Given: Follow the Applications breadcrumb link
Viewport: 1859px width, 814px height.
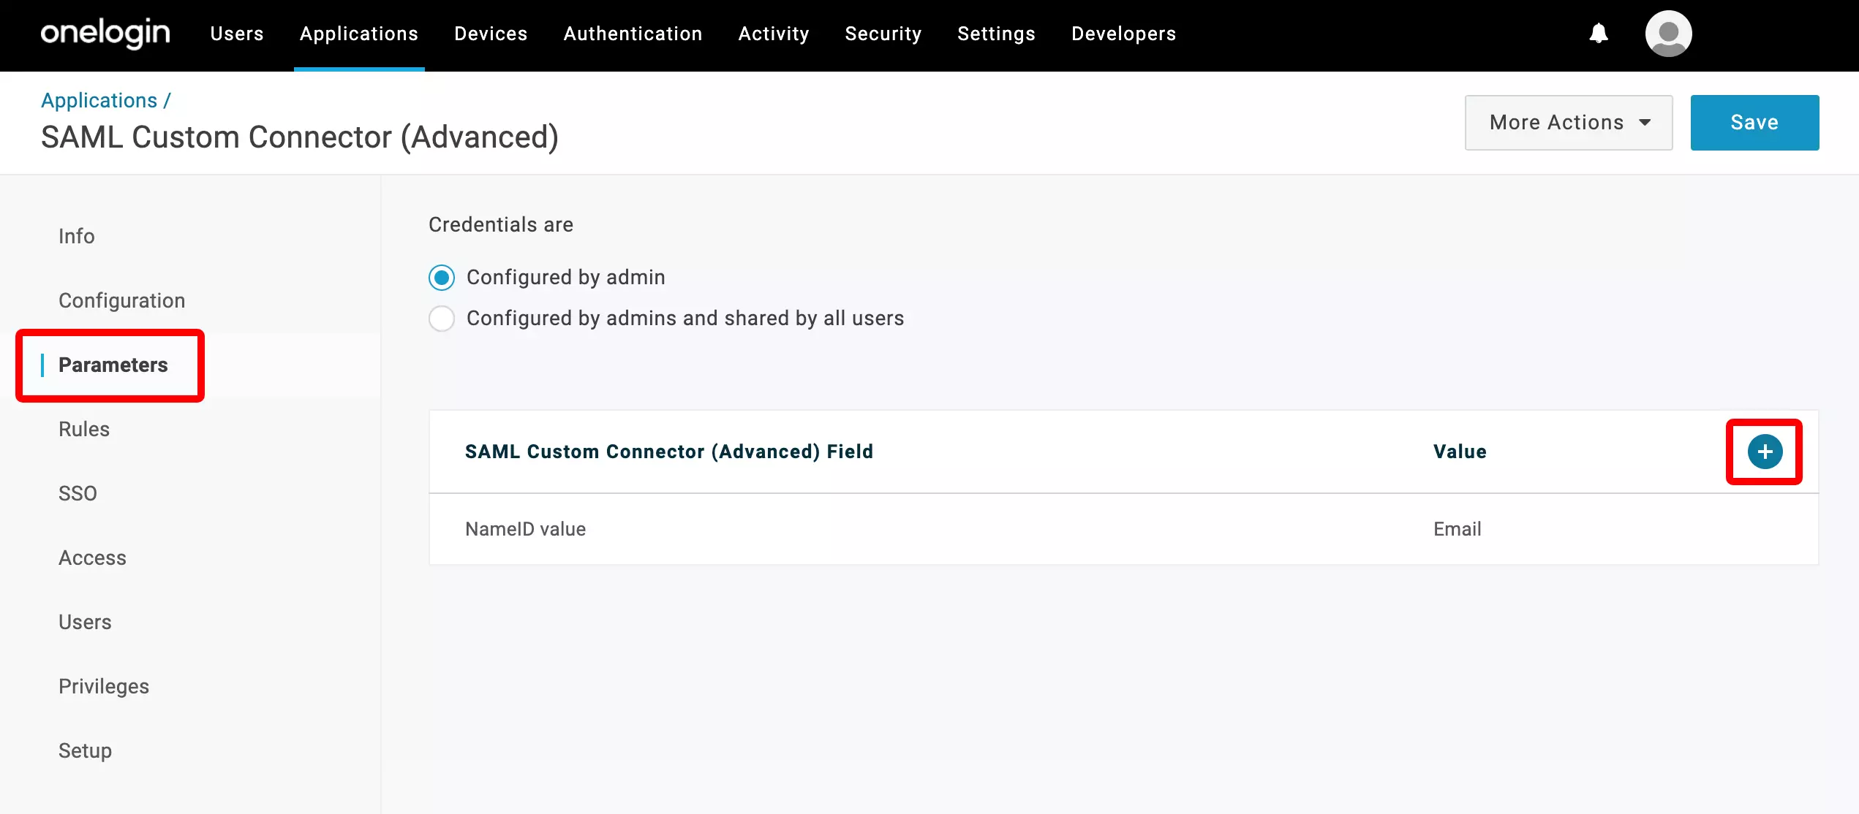Looking at the screenshot, I should coord(99,101).
